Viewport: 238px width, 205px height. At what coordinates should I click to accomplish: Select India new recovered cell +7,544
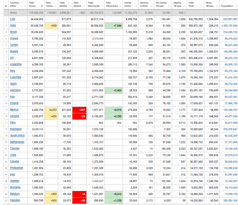pos(114,26)
